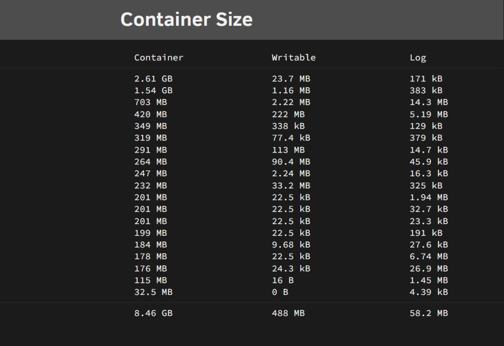Click the 58.2 MB log total
The image size is (504, 346).
click(428, 313)
